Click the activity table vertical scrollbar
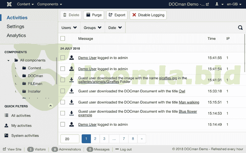Image resolution: width=246 pixels, height=153 pixels. (x=245, y=53)
